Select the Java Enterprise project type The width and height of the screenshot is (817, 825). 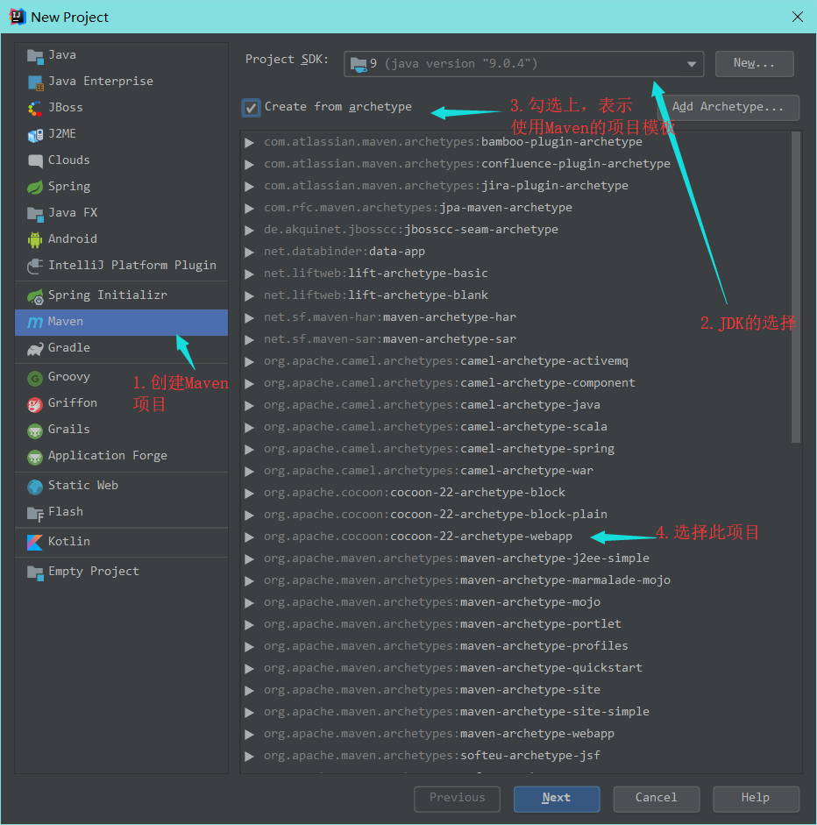[x=122, y=82]
